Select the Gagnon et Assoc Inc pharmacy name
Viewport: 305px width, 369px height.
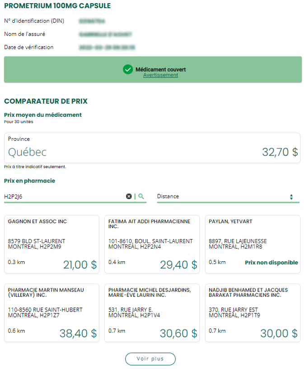coord(38,221)
